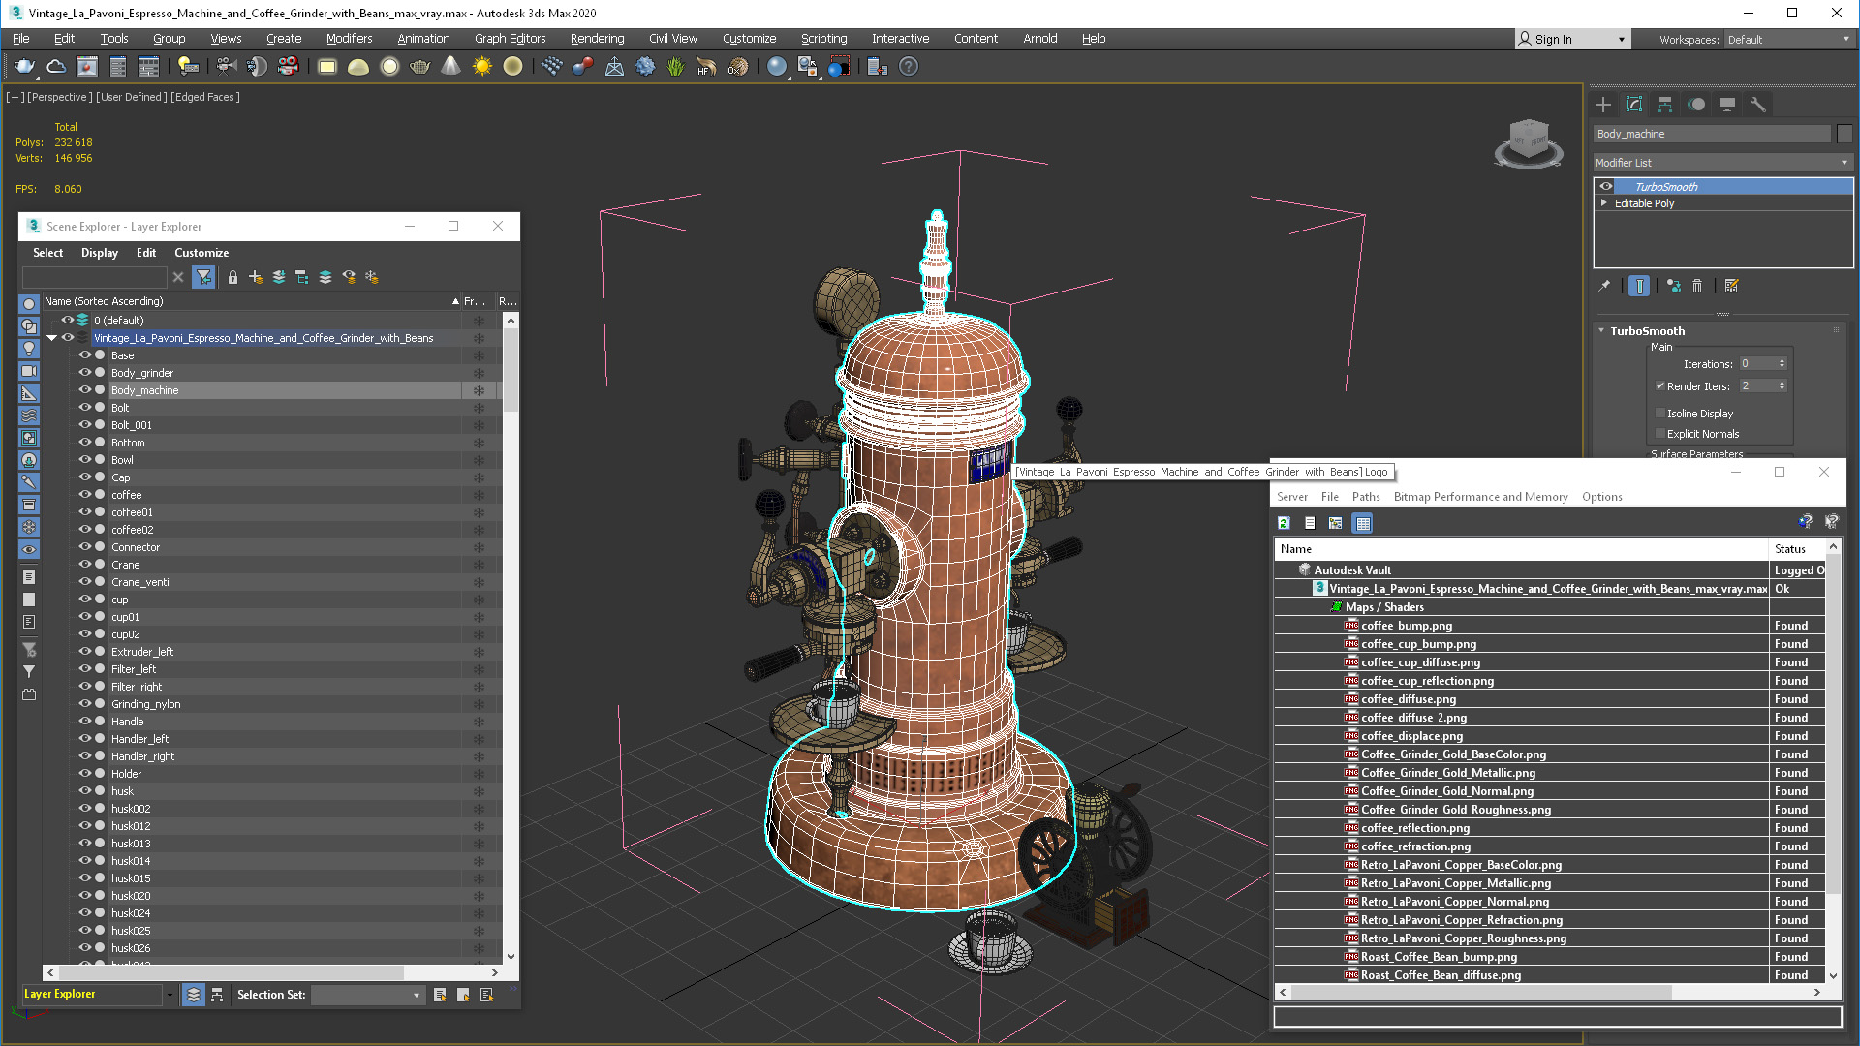1860x1046 pixels.
Task: Enable the Explicit Normals checkbox
Action: 1660,434
